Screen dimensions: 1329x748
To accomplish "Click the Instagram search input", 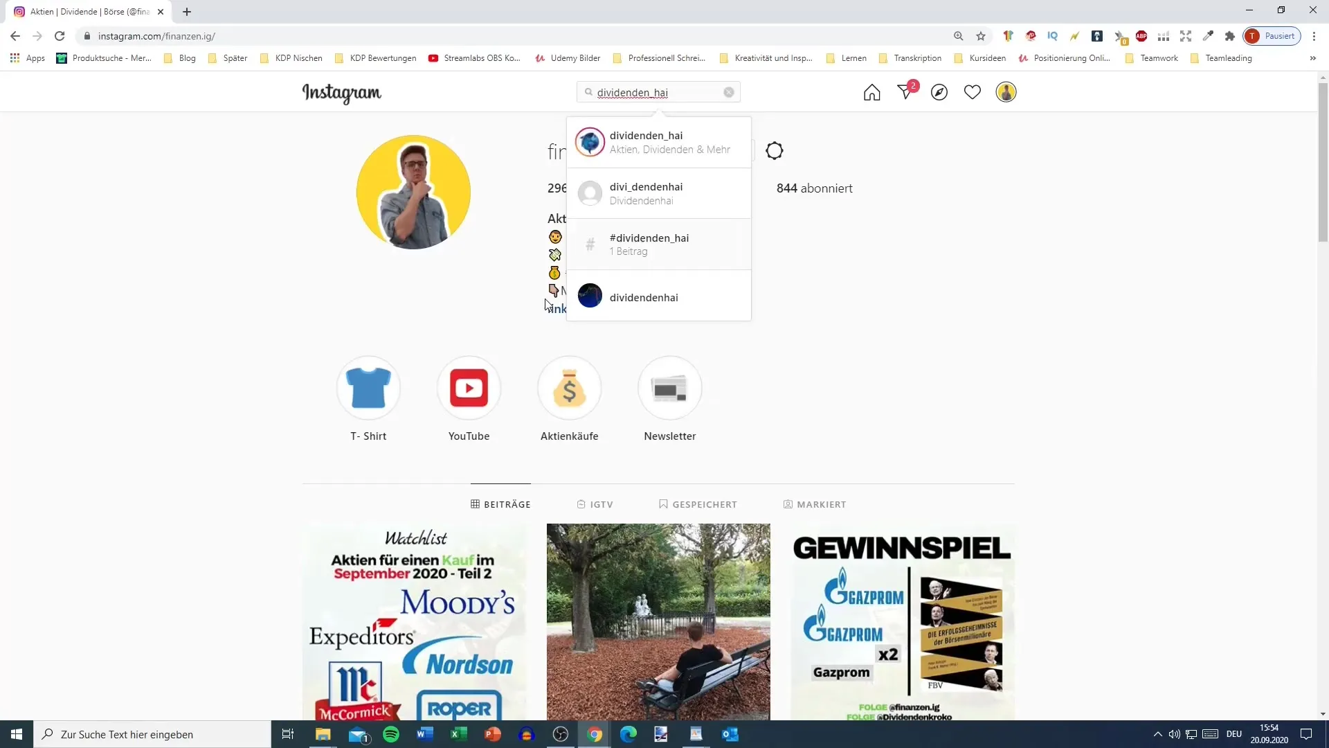I will point(658,92).
